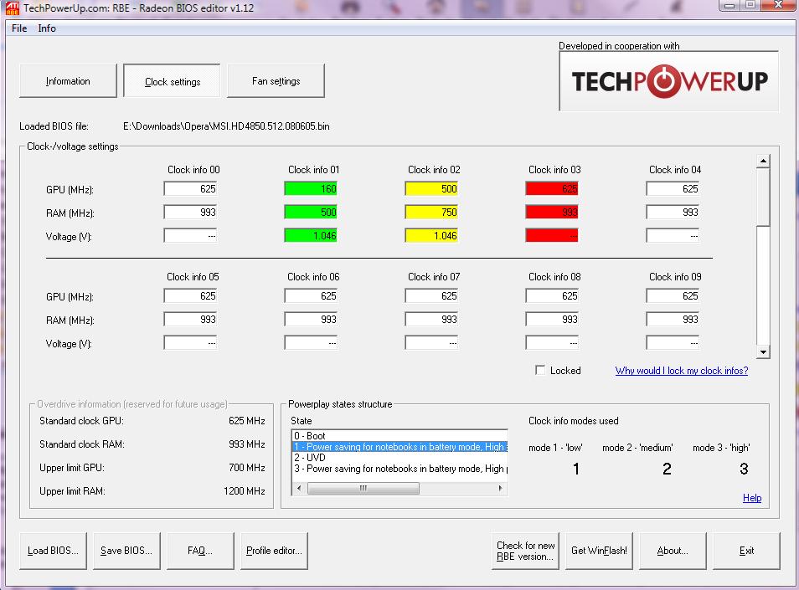
Task: Select '3 - Power saving for notebooks' state
Action: pos(399,469)
